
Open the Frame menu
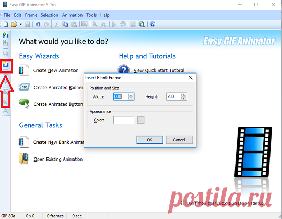click(x=31, y=15)
